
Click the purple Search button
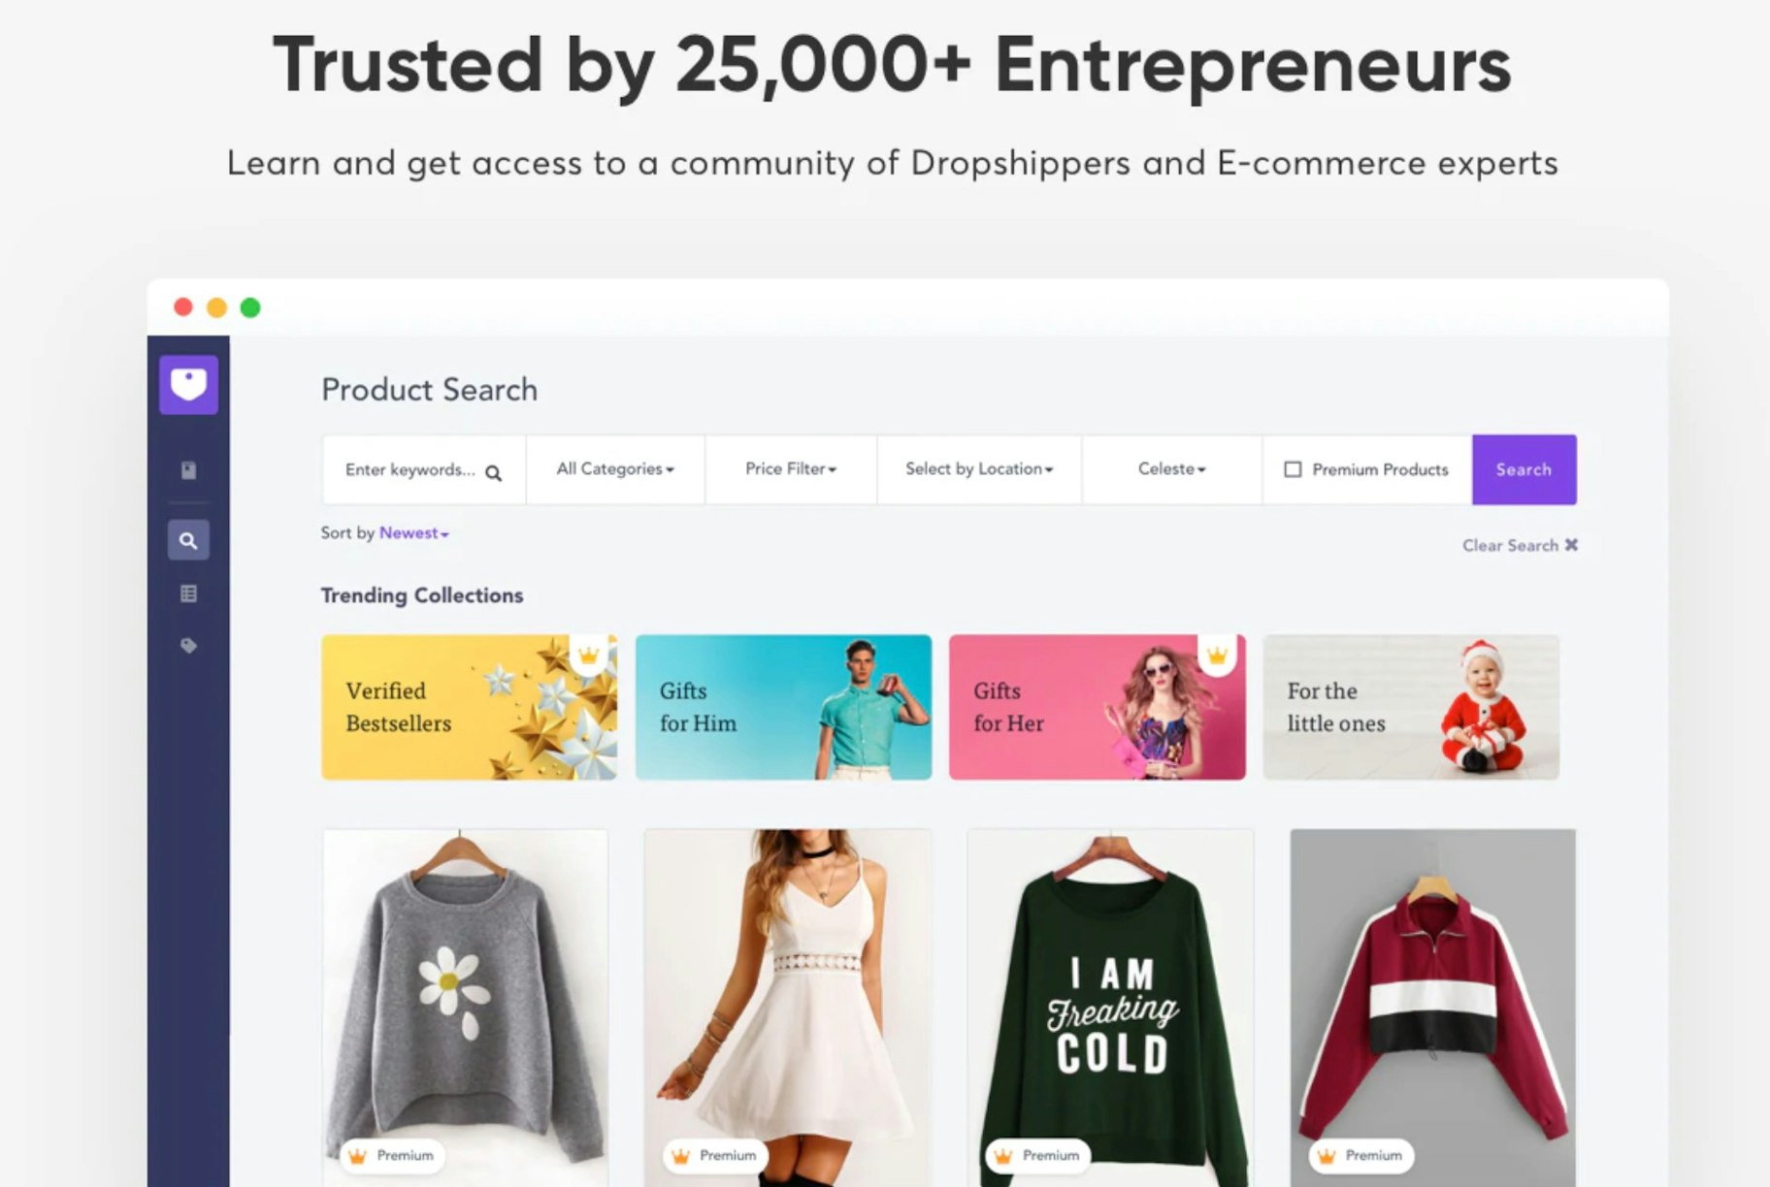[x=1524, y=469]
